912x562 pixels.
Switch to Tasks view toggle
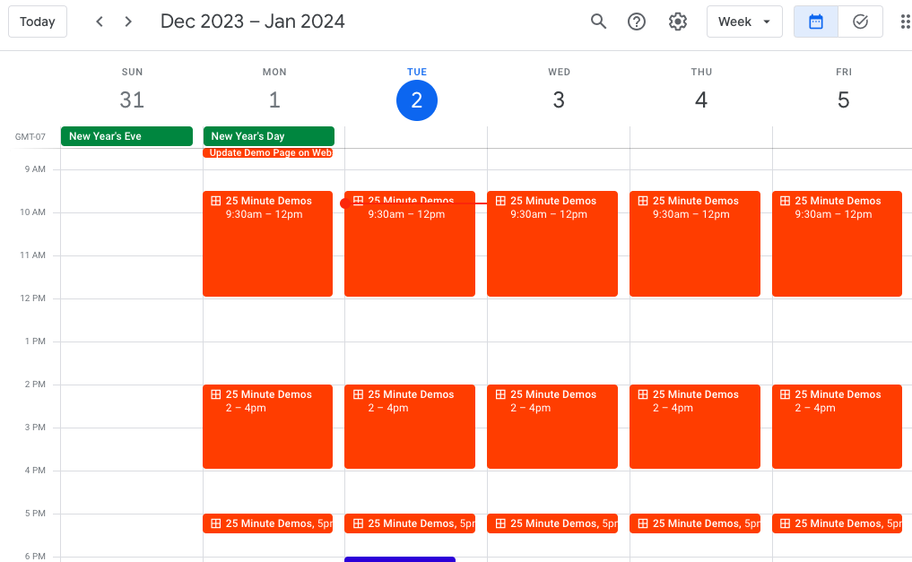click(861, 22)
